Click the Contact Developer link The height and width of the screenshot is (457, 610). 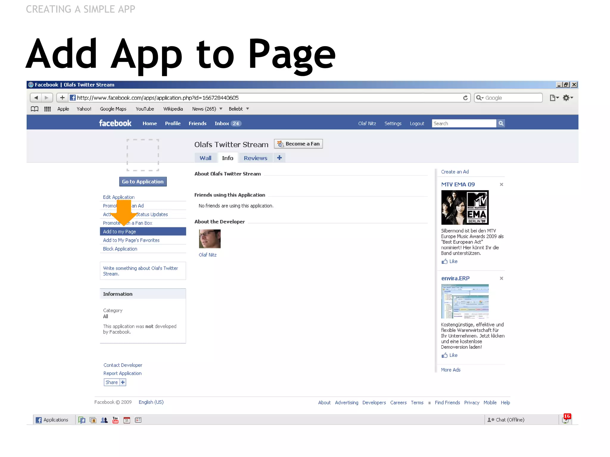[123, 365]
